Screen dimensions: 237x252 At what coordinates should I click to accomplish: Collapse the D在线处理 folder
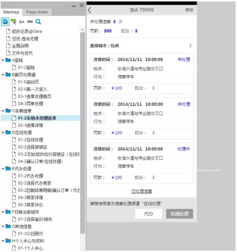pyautogui.click(x=3, y=133)
